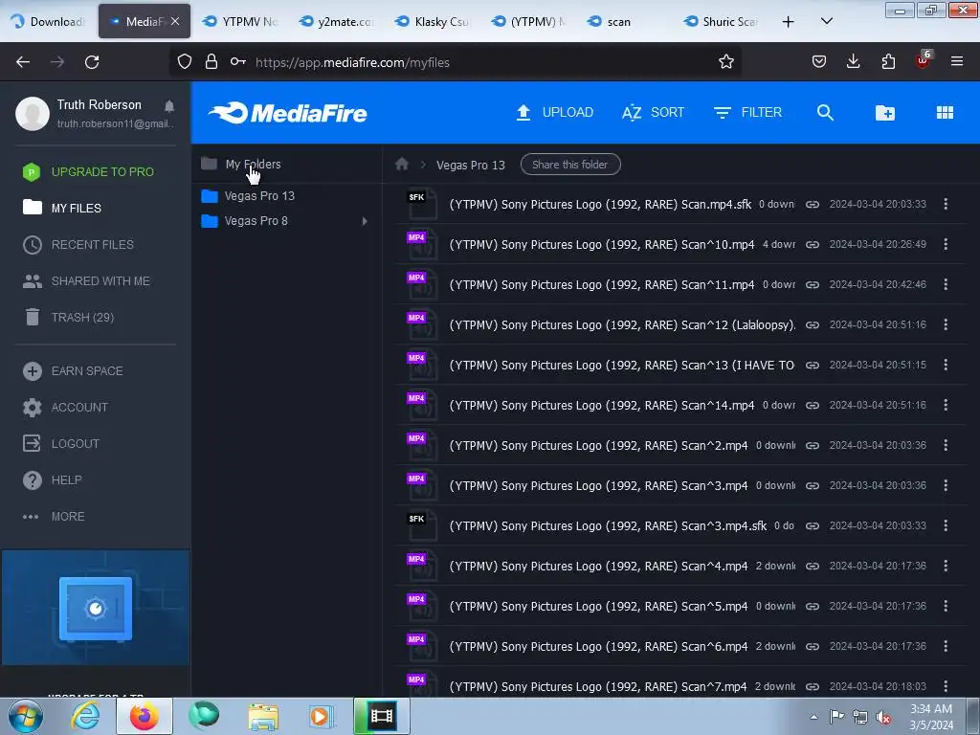
Task: Switch to YTPMV No browser tab
Action: click(240, 21)
